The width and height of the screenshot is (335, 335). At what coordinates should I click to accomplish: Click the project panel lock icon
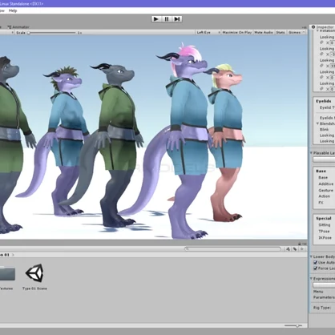click(x=300, y=244)
